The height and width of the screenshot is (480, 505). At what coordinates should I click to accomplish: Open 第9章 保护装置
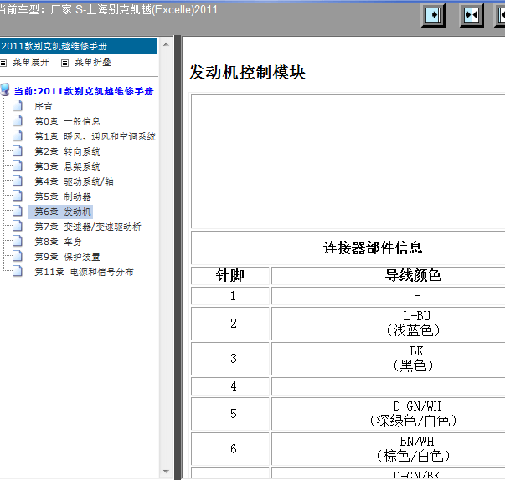pos(67,257)
